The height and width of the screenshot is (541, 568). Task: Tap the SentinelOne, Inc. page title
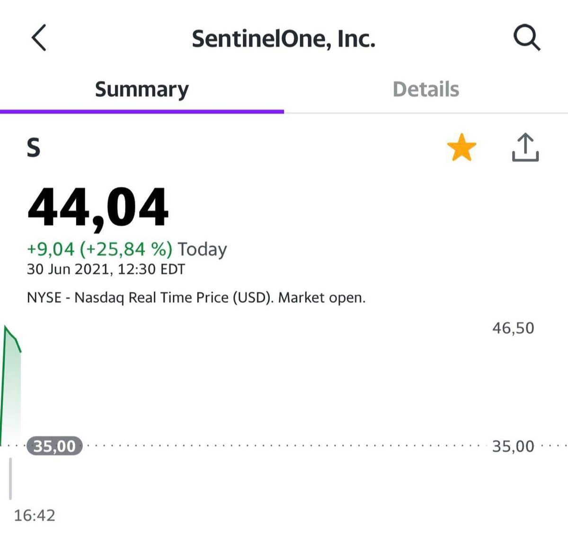point(284,39)
